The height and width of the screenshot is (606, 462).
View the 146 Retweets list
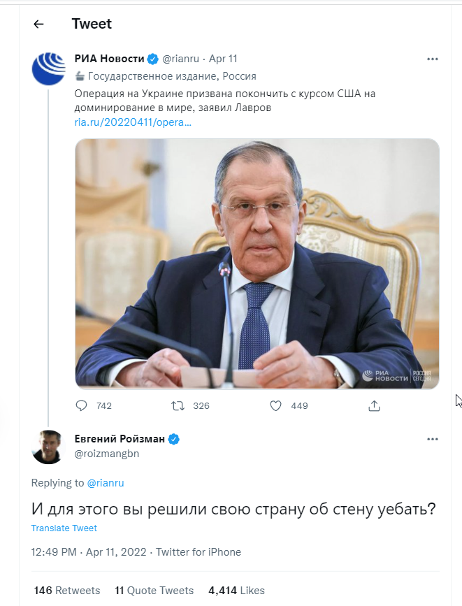tap(67, 591)
